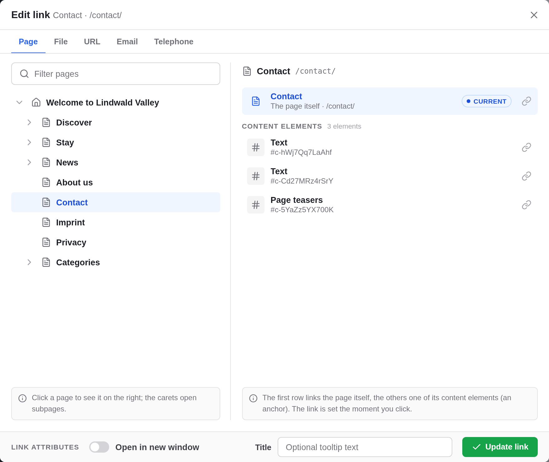Click the page icon beside News
Image resolution: width=549 pixels, height=462 pixels.
point(46,162)
